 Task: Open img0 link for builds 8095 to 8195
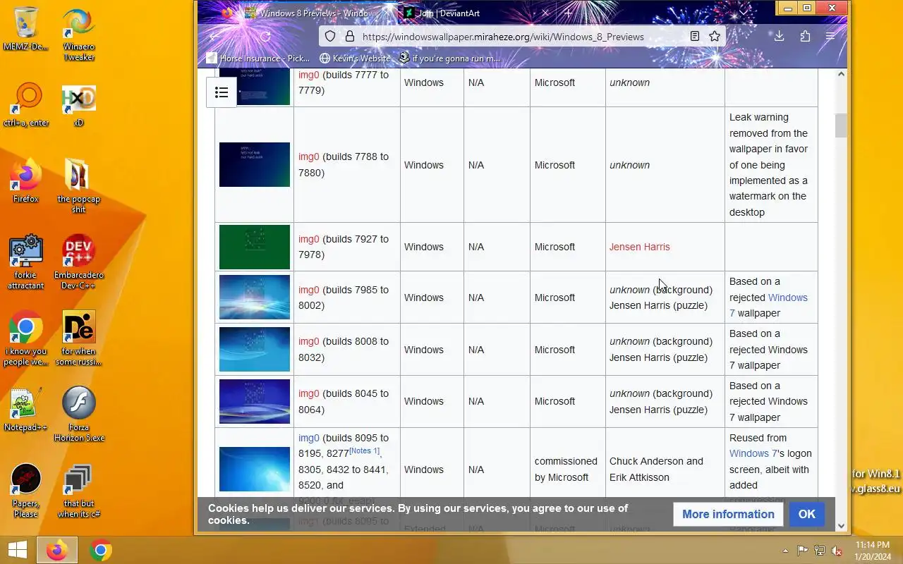(x=309, y=438)
